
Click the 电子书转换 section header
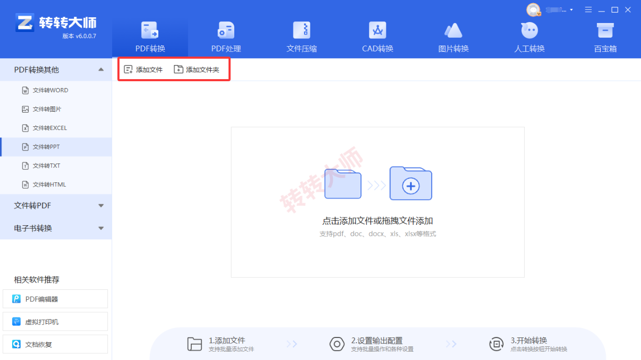click(x=56, y=228)
